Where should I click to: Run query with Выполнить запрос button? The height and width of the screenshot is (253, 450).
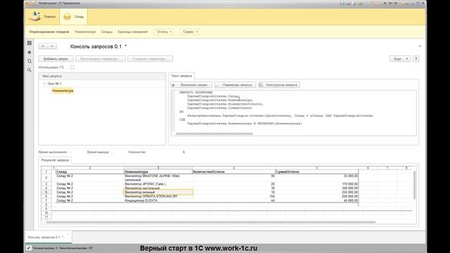191,85
